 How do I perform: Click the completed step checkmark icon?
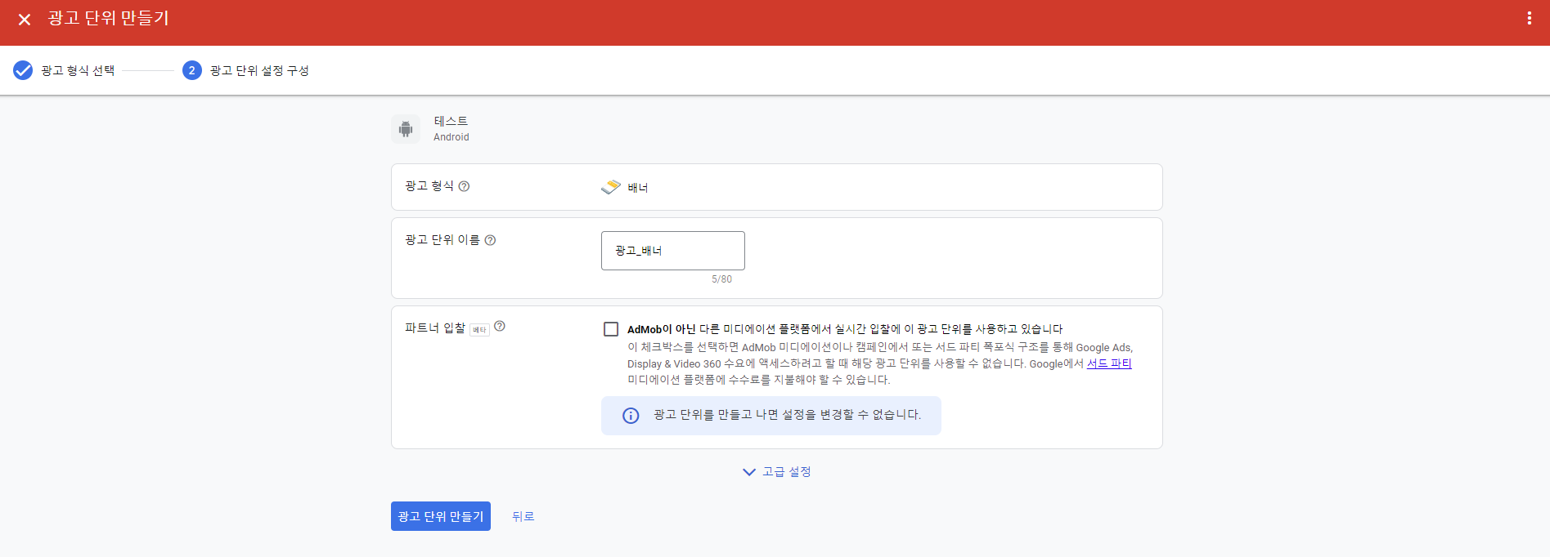tap(23, 70)
